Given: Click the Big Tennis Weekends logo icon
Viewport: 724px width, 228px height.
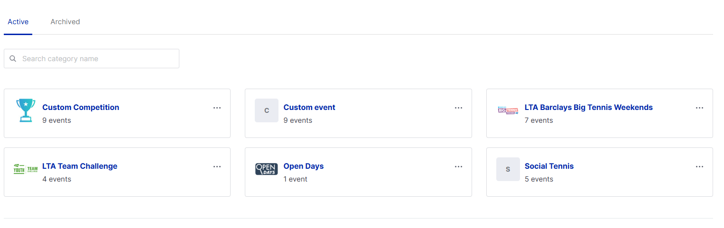Looking at the screenshot, I should (x=508, y=110).
